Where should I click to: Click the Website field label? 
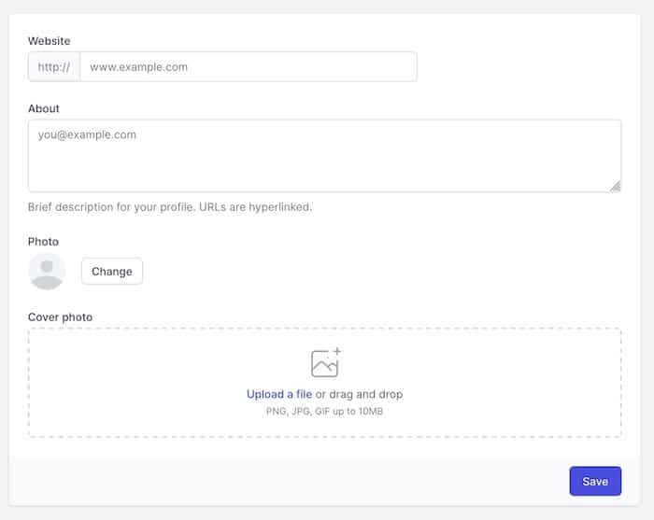click(x=49, y=41)
